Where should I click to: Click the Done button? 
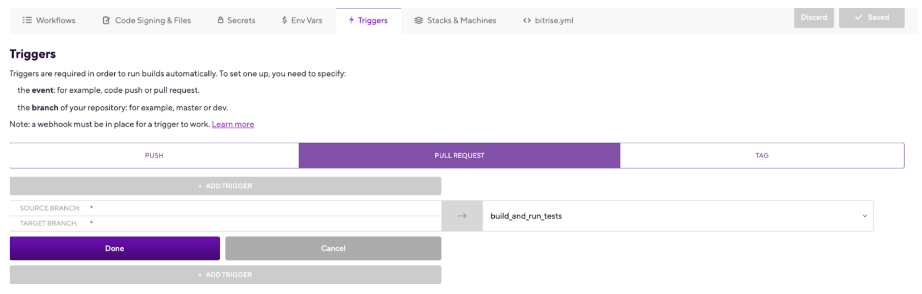coord(114,248)
